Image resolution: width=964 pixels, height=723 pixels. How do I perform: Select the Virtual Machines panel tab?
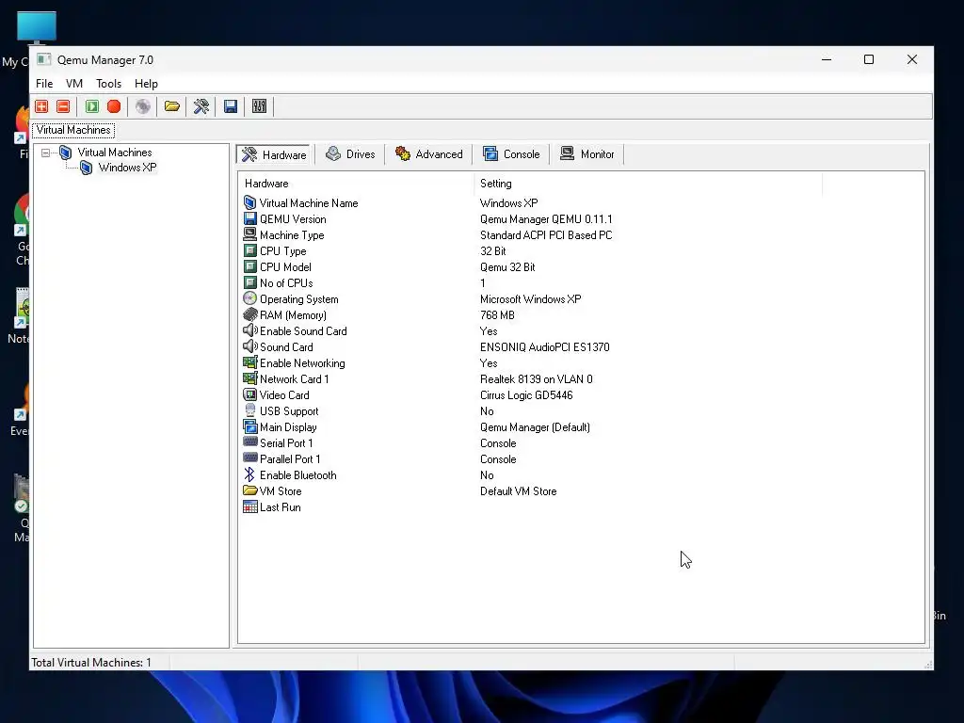[73, 130]
